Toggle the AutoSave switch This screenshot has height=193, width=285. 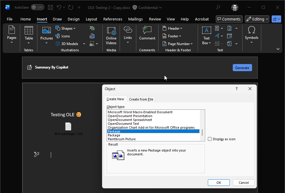(x=37, y=7)
